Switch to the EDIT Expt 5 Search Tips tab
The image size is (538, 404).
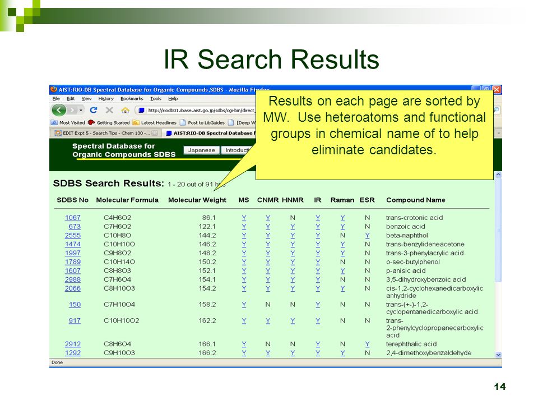(106, 133)
